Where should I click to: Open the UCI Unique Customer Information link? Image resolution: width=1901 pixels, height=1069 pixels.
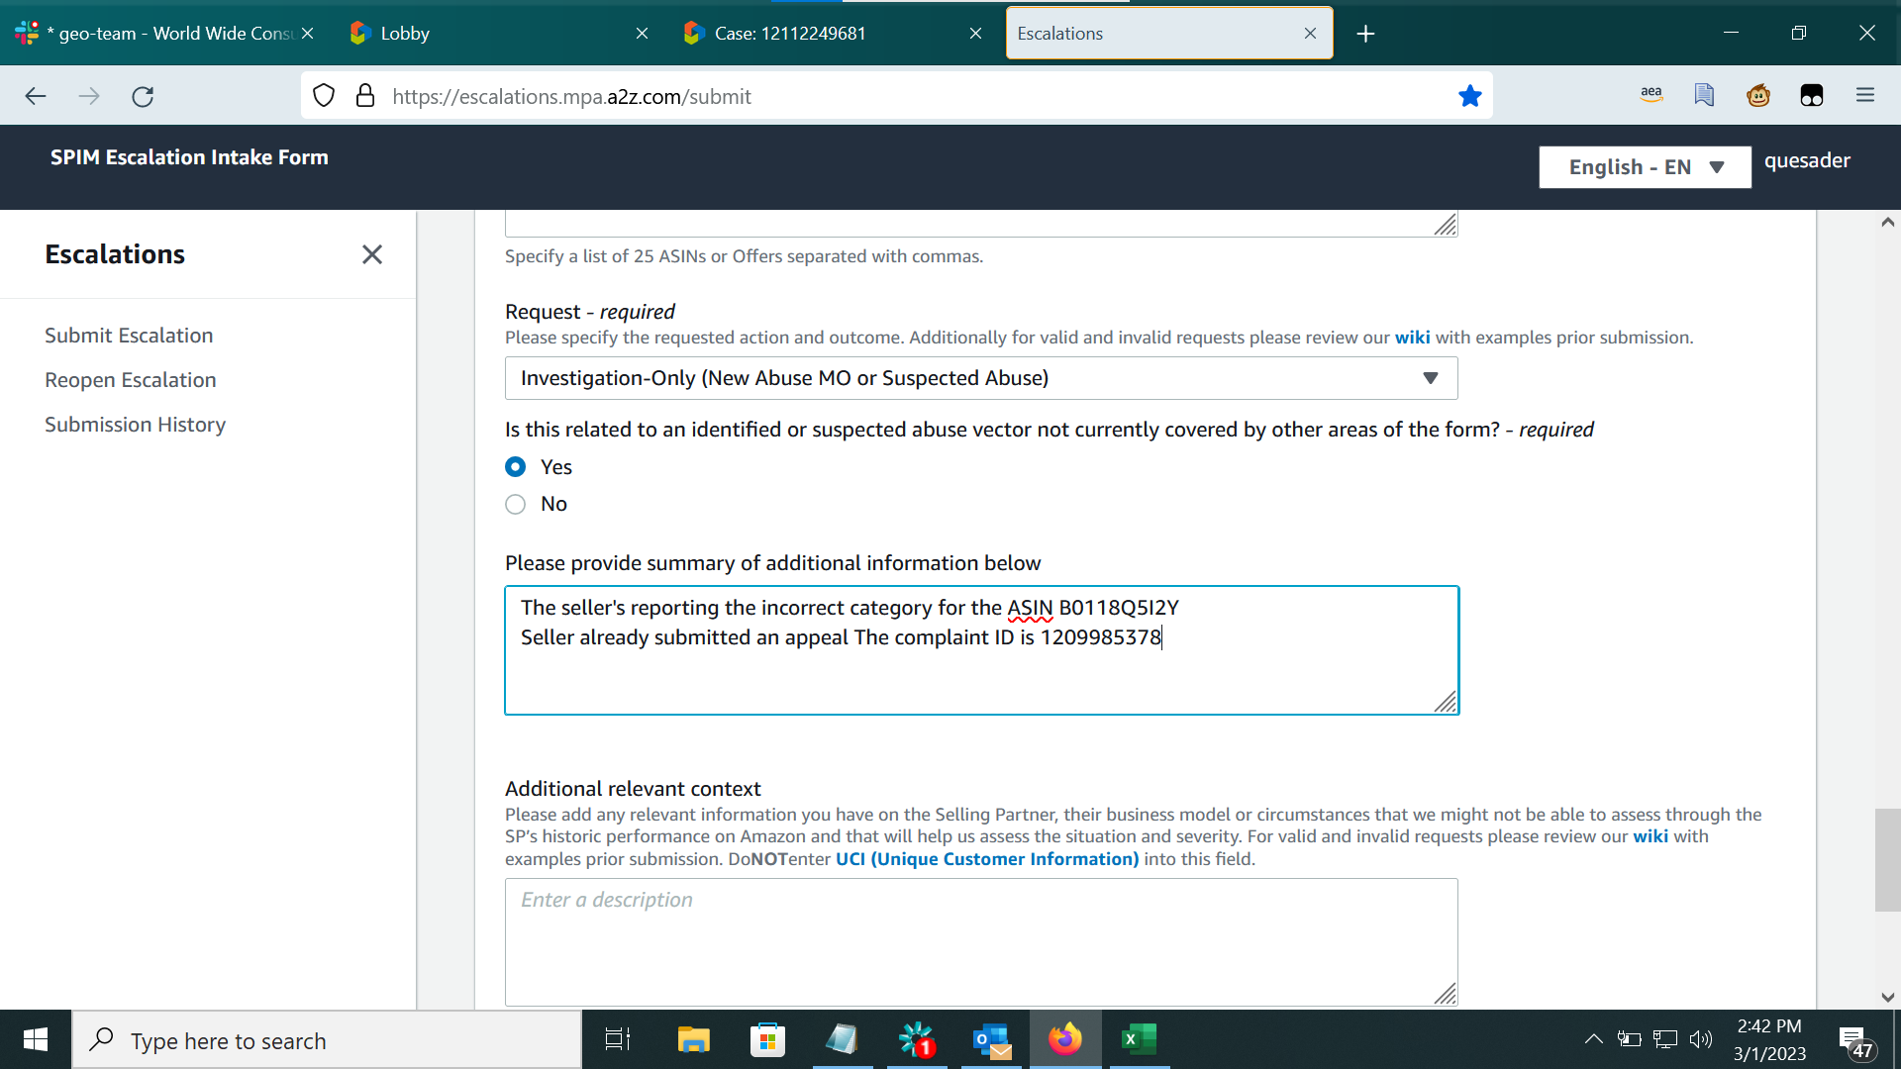tap(987, 859)
